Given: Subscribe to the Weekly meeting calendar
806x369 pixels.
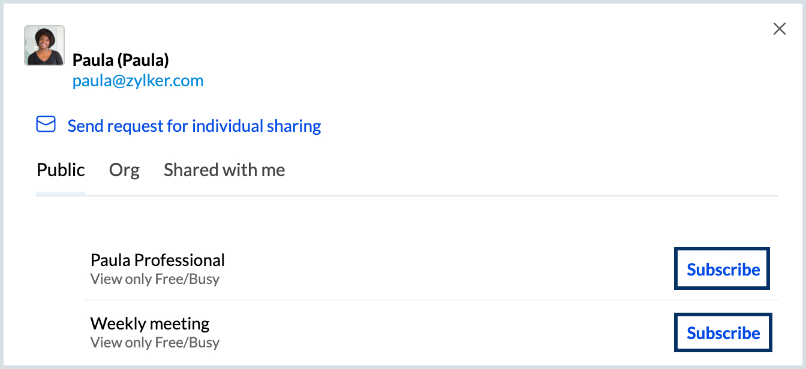Looking at the screenshot, I should click(723, 333).
